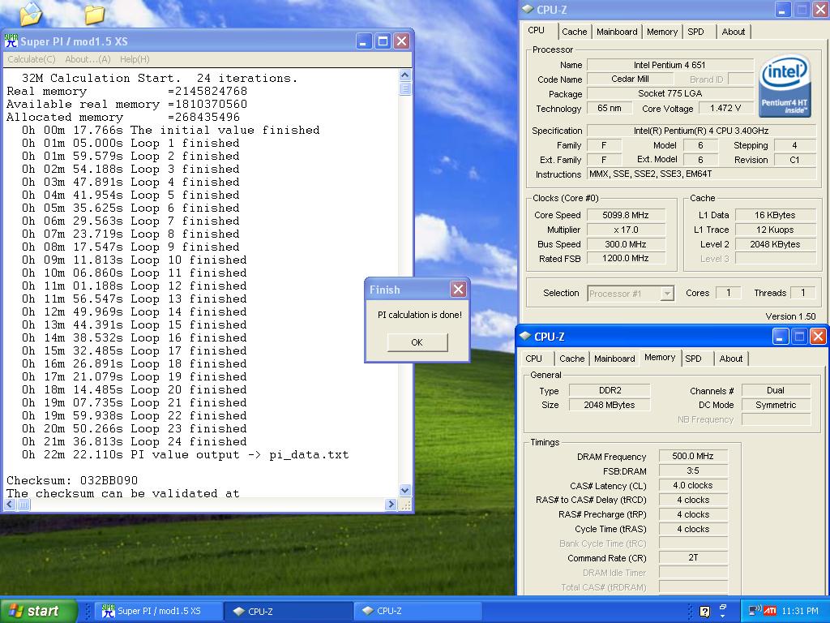
Task: Click the Memory CPU-Z window title icon
Action: (525, 337)
